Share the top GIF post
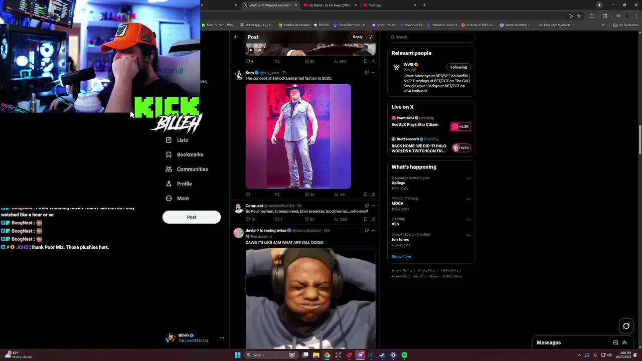This screenshot has width=642, height=361. (373, 62)
